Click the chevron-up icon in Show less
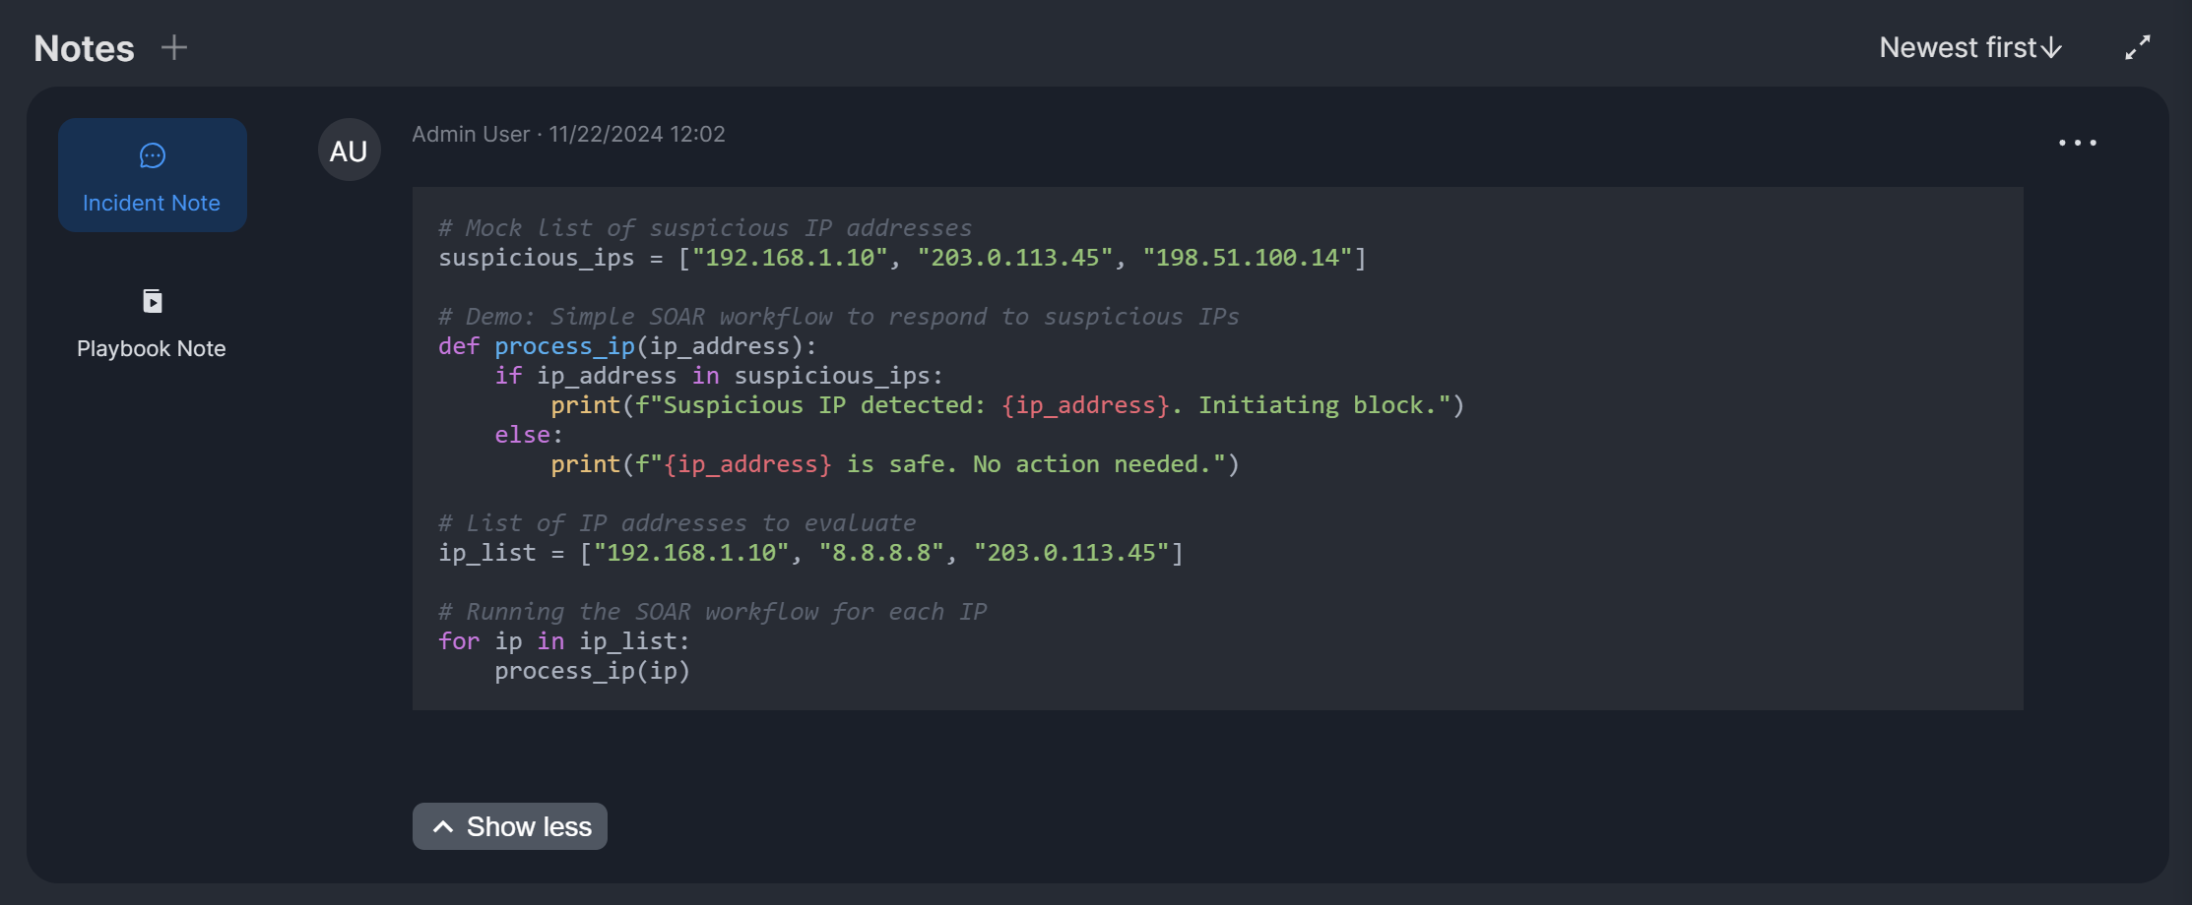2192x905 pixels. (x=443, y=827)
